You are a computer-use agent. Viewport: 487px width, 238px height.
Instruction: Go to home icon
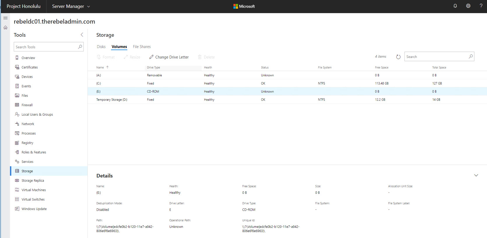pos(5,27)
